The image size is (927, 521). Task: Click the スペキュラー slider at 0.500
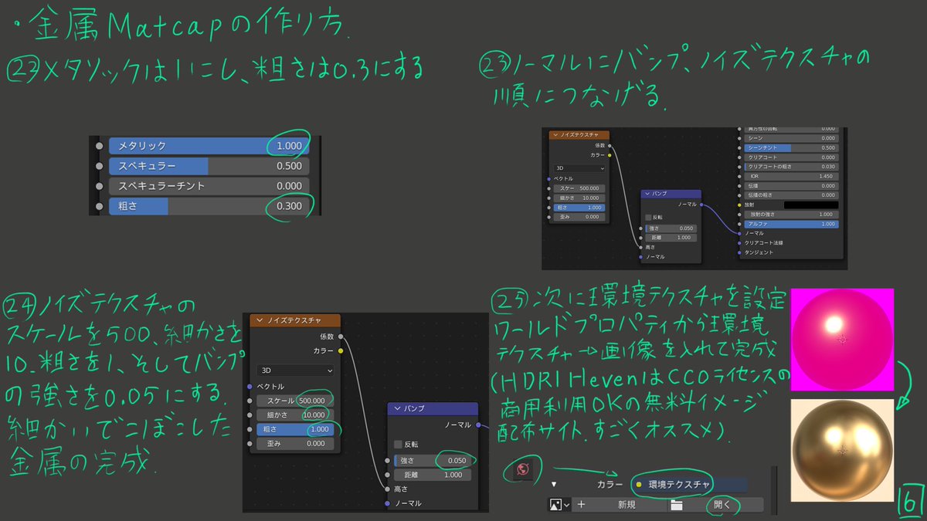click(209, 166)
